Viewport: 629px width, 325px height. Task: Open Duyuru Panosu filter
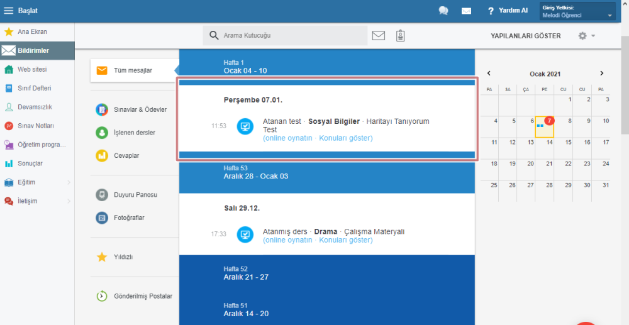click(135, 195)
